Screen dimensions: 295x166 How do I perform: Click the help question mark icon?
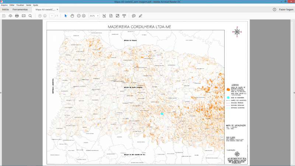[274, 10]
